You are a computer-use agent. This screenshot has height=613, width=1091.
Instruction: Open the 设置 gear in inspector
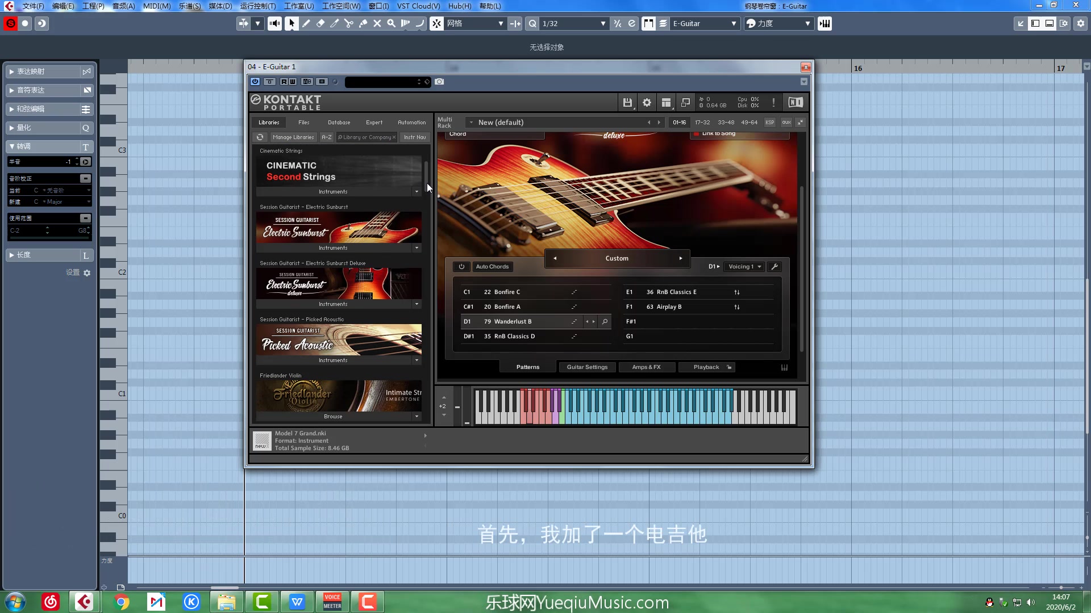pyautogui.click(x=87, y=273)
